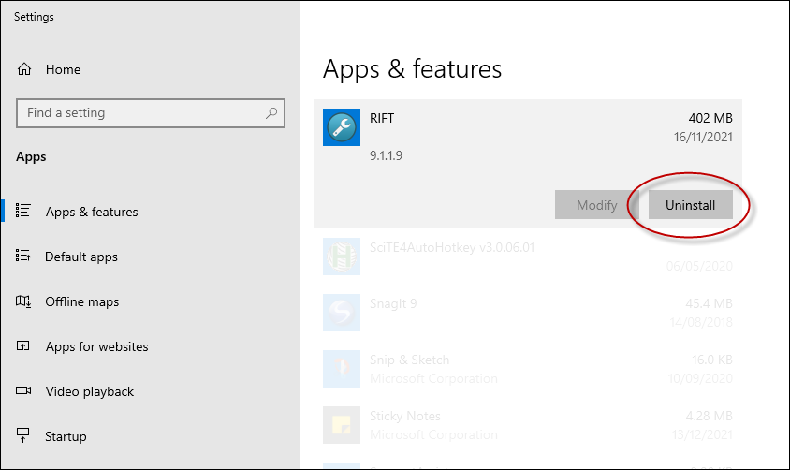Click the magnifier search icon
This screenshot has width=790, height=470.
click(x=271, y=113)
